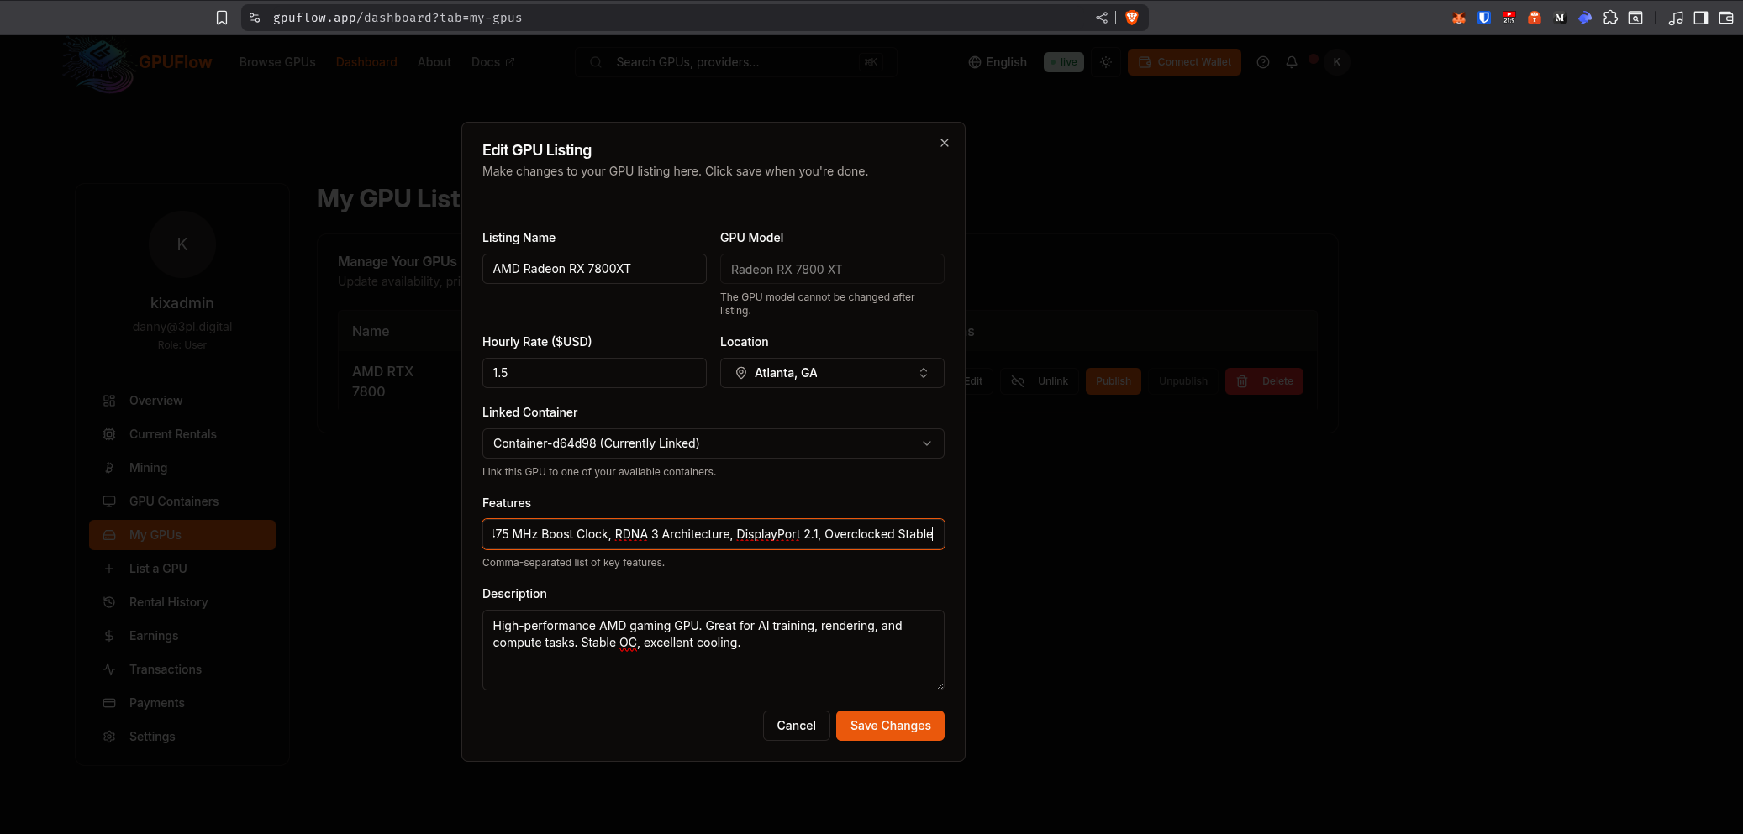Click the live status badge

coord(1064,62)
